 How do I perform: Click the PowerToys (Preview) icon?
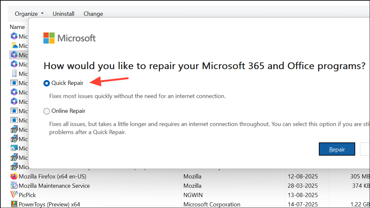click(x=14, y=204)
